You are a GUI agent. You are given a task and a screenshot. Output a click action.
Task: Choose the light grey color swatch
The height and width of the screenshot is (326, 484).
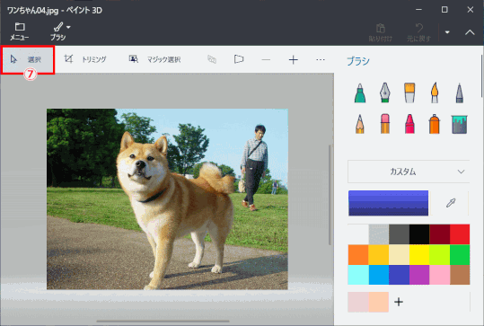(379, 234)
